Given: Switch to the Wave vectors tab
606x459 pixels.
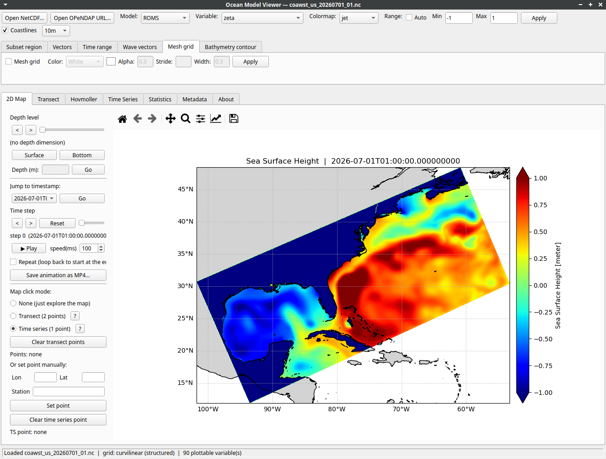Looking at the screenshot, I should click(x=140, y=47).
